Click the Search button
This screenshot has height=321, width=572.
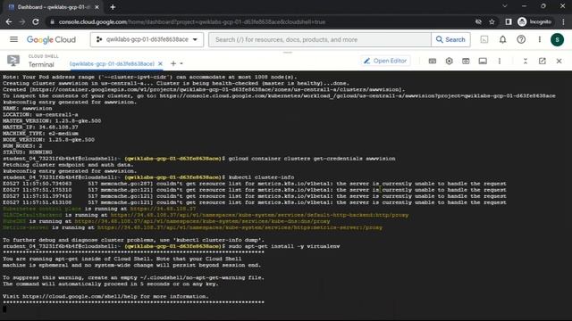click(450, 39)
